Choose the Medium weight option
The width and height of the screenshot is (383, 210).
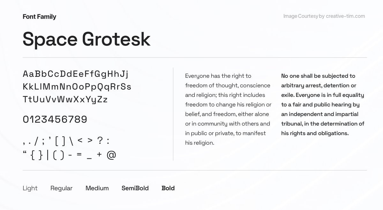click(97, 188)
